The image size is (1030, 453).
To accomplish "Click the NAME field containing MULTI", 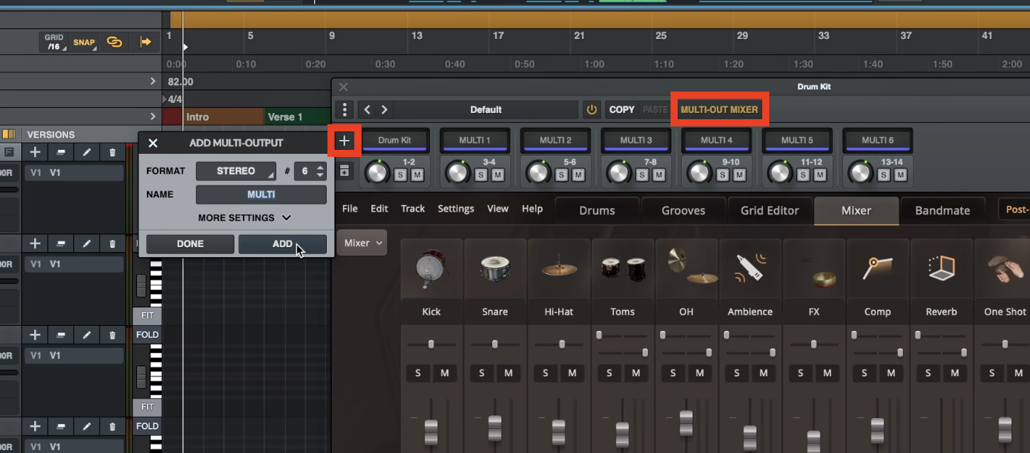I will (261, 195).
